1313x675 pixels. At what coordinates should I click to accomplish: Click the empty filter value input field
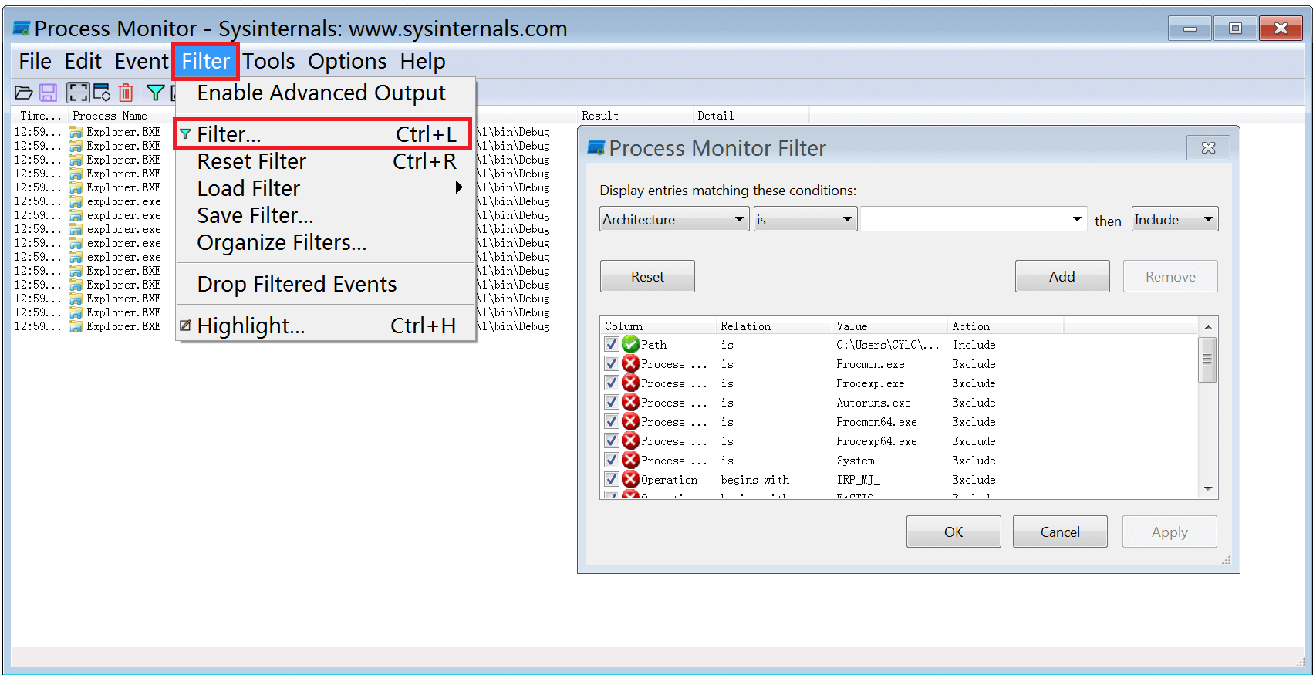964,220
